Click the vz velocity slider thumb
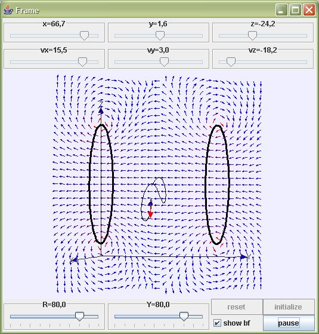This screenshot has height=334, width=319. [x=231, y=62]
